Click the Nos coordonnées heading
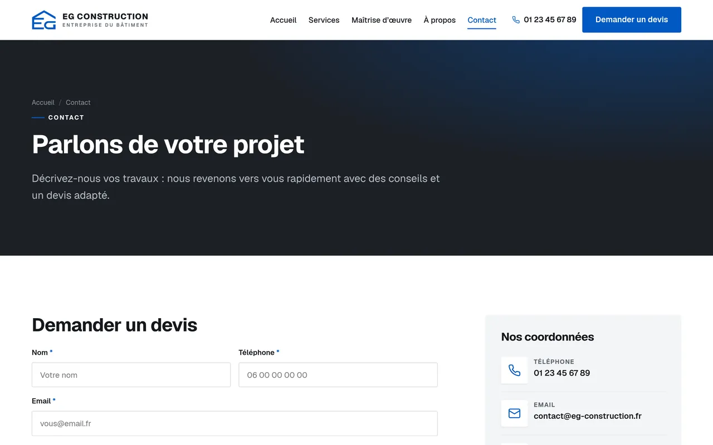 coord(548,337)
